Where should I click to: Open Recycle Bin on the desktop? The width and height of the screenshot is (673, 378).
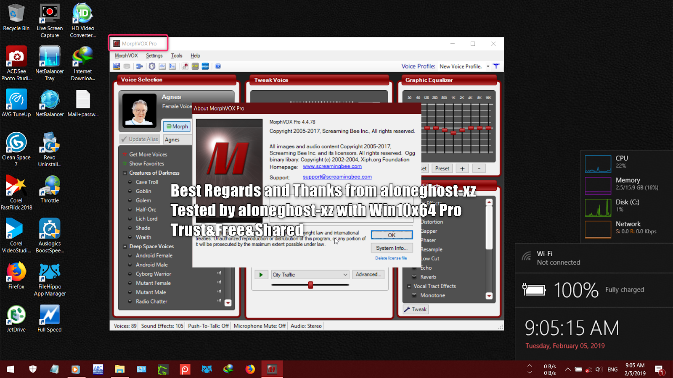pos(16,18)
